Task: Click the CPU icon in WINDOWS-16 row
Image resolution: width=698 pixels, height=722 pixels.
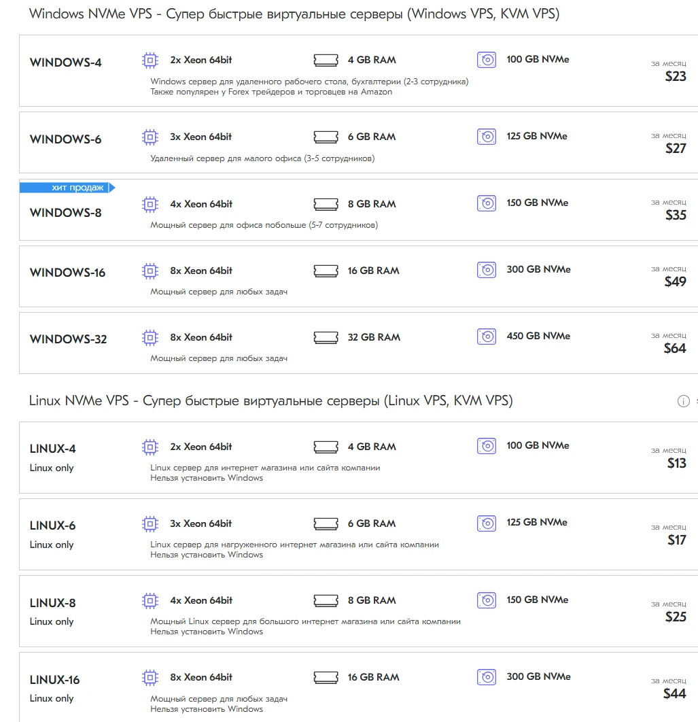Action: [150, 271]
